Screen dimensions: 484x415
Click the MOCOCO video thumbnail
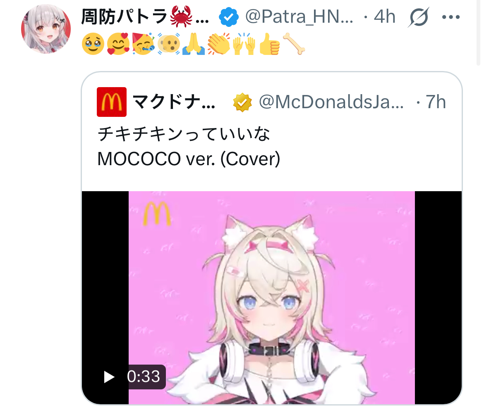[x=272, y=298]
